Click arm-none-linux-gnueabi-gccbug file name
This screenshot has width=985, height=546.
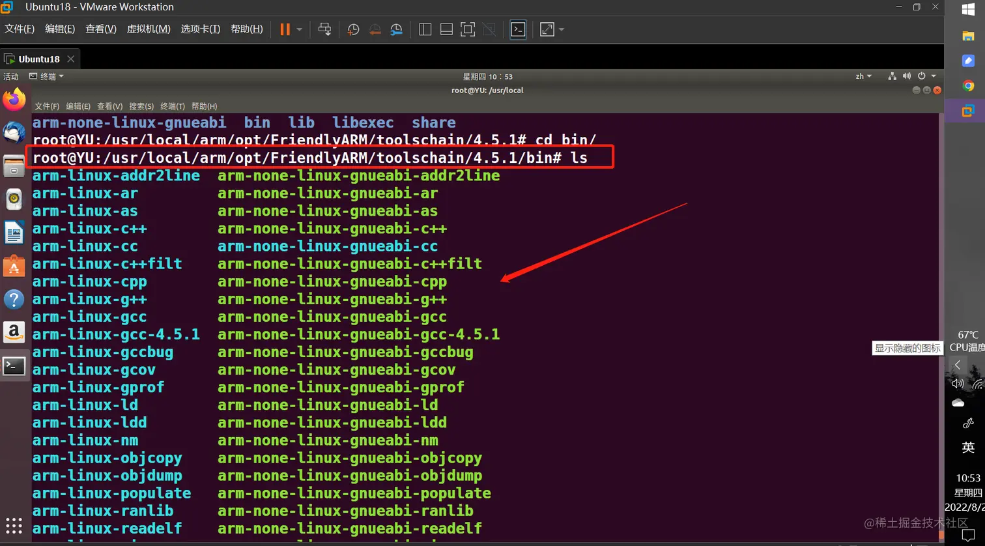[345, 352]
